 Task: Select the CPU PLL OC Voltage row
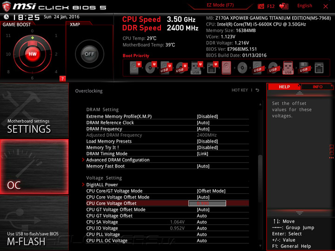click(167, 241)
